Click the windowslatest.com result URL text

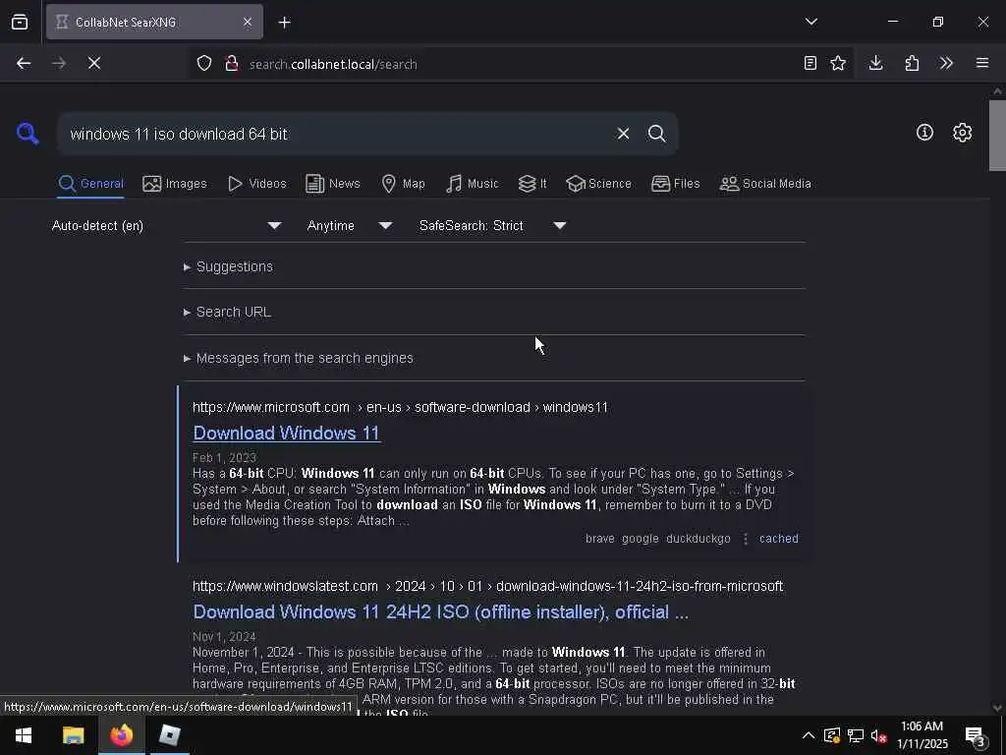tap(487, 586)
